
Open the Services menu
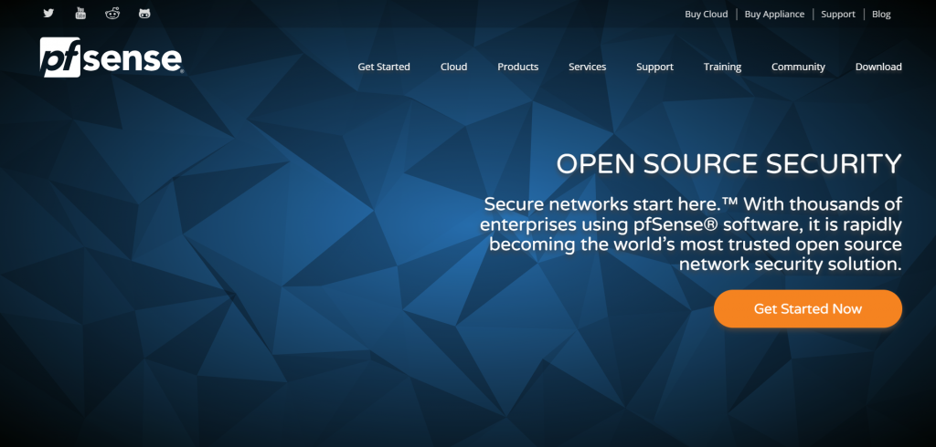pos(588,67)
